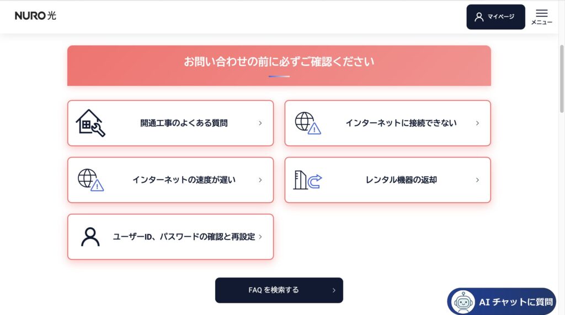The width and height of the screenshot is (565, 315).
Task: Open ユーザーID、パスワードの確認と再設定 link
Action: (x=184, y=237)
